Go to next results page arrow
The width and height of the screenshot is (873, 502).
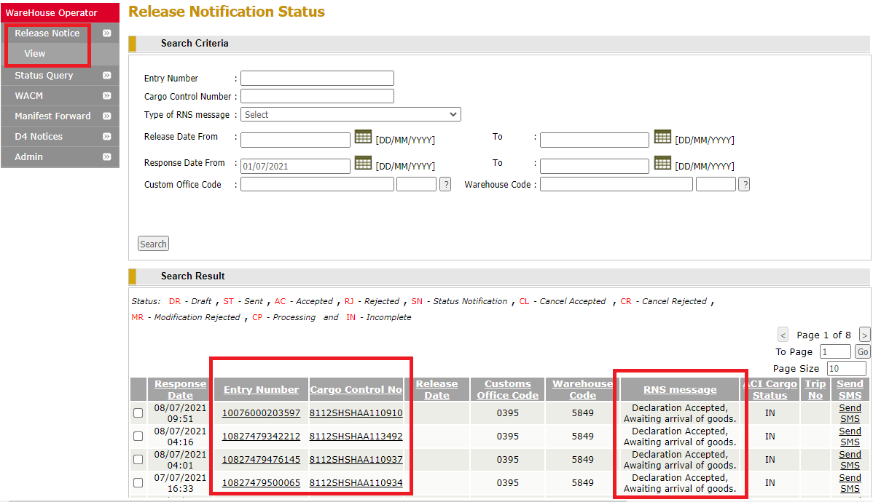(x=865, y=335)
